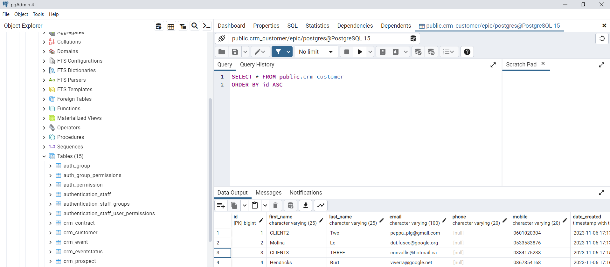
Task: Open the Query History tab
Action: click(x=257, y=65)
